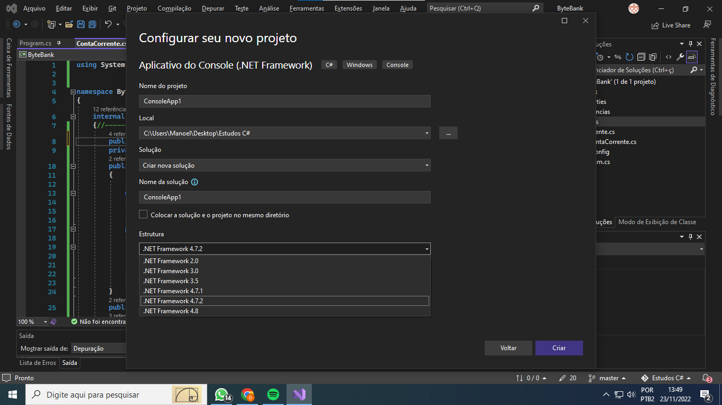This screenshot has width=722, height=405.
Task: Click the 'Nome da solução' input field
Action: click(285, 197)
